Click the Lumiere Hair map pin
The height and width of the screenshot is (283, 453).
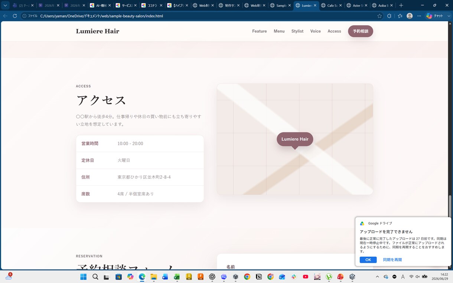click(295, 139)
